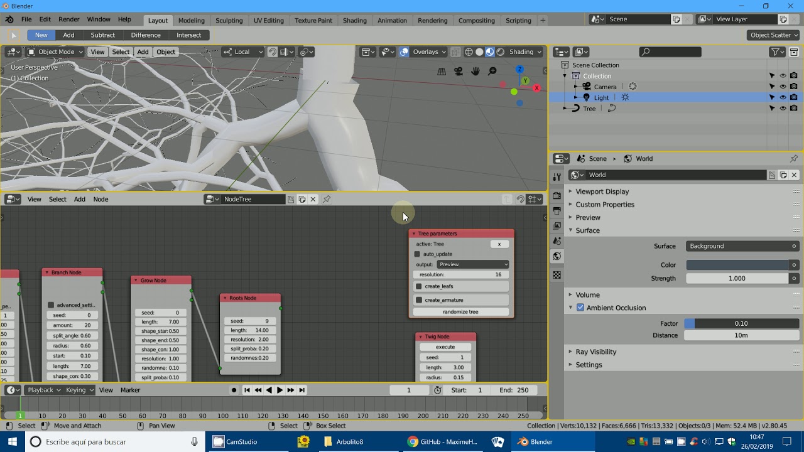Screen dimensions: 804x452
Task: Toggle Overlays visibility button
Action: [x=405, y=51]
